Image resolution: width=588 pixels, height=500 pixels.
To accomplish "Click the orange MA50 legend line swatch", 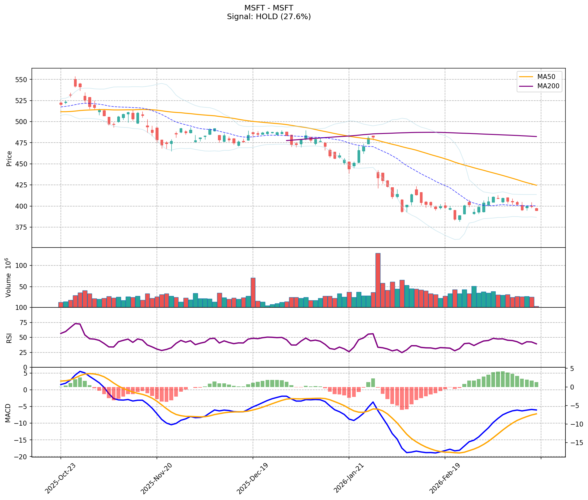I will (x=526, y=77).
